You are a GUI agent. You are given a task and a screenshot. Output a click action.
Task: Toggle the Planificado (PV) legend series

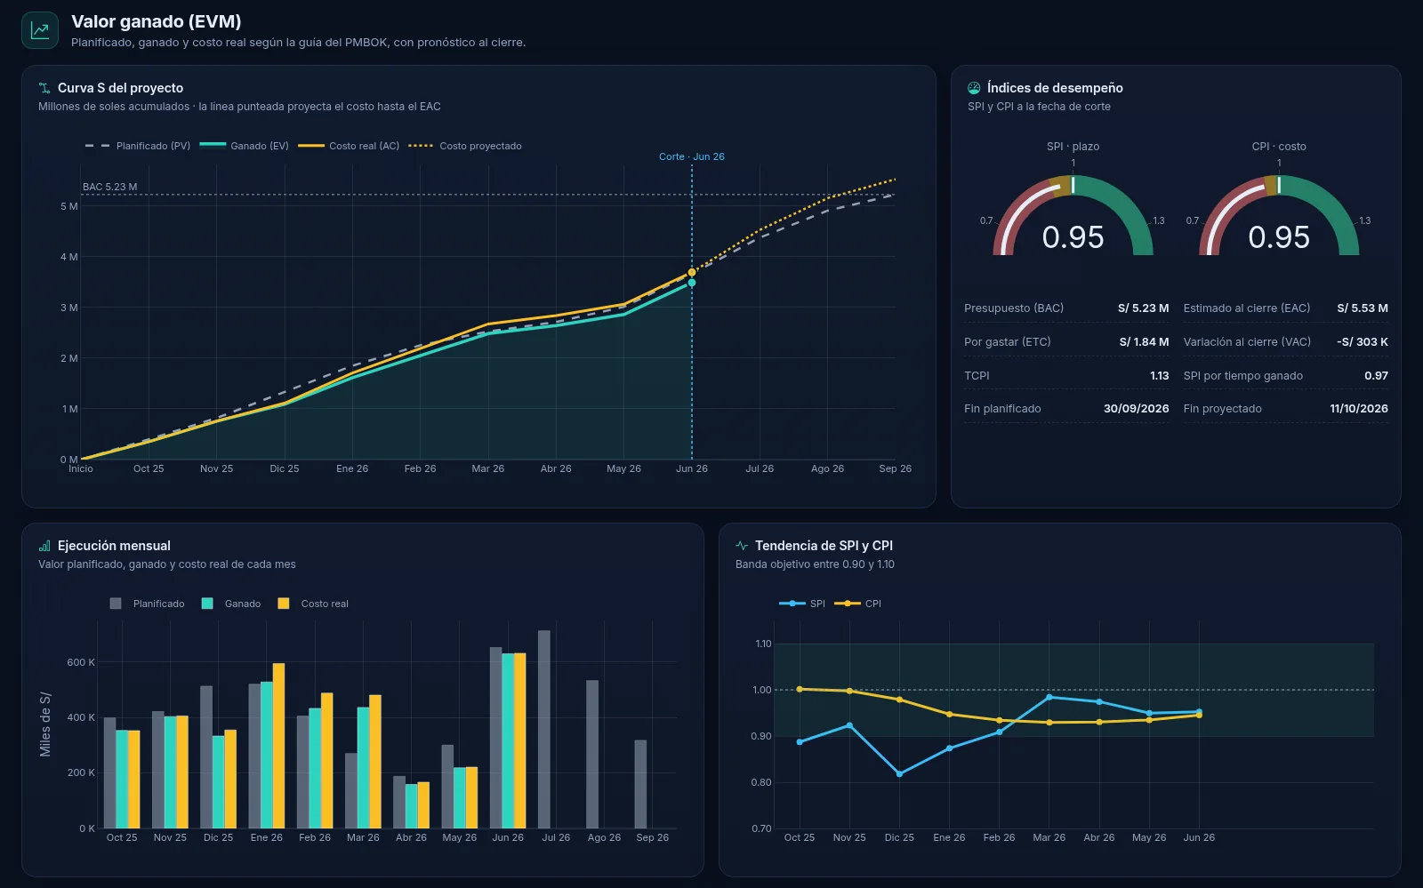[x=138, y=146]
